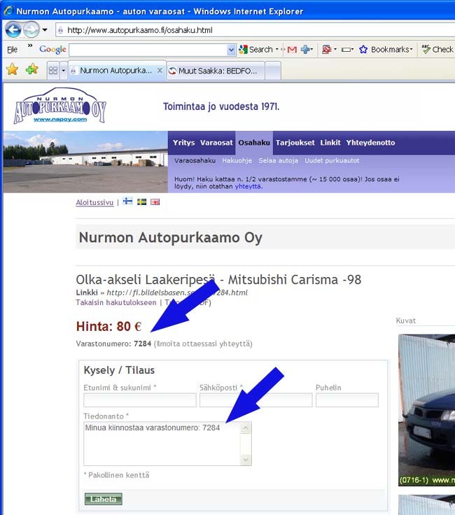Click the Internet Explorer icon in title bar
The image size is (455, 515).
8,10
